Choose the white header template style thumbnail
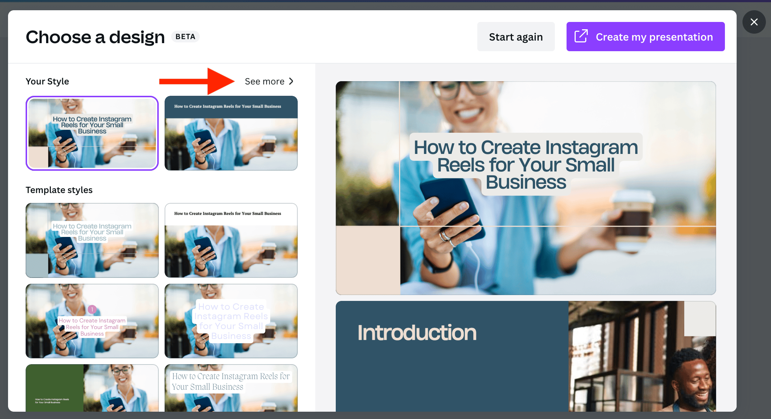This screenshot has width=771, height=419. coord(231,240)
